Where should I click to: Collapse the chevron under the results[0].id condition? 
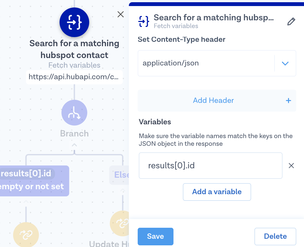click(x=26, y=202)
